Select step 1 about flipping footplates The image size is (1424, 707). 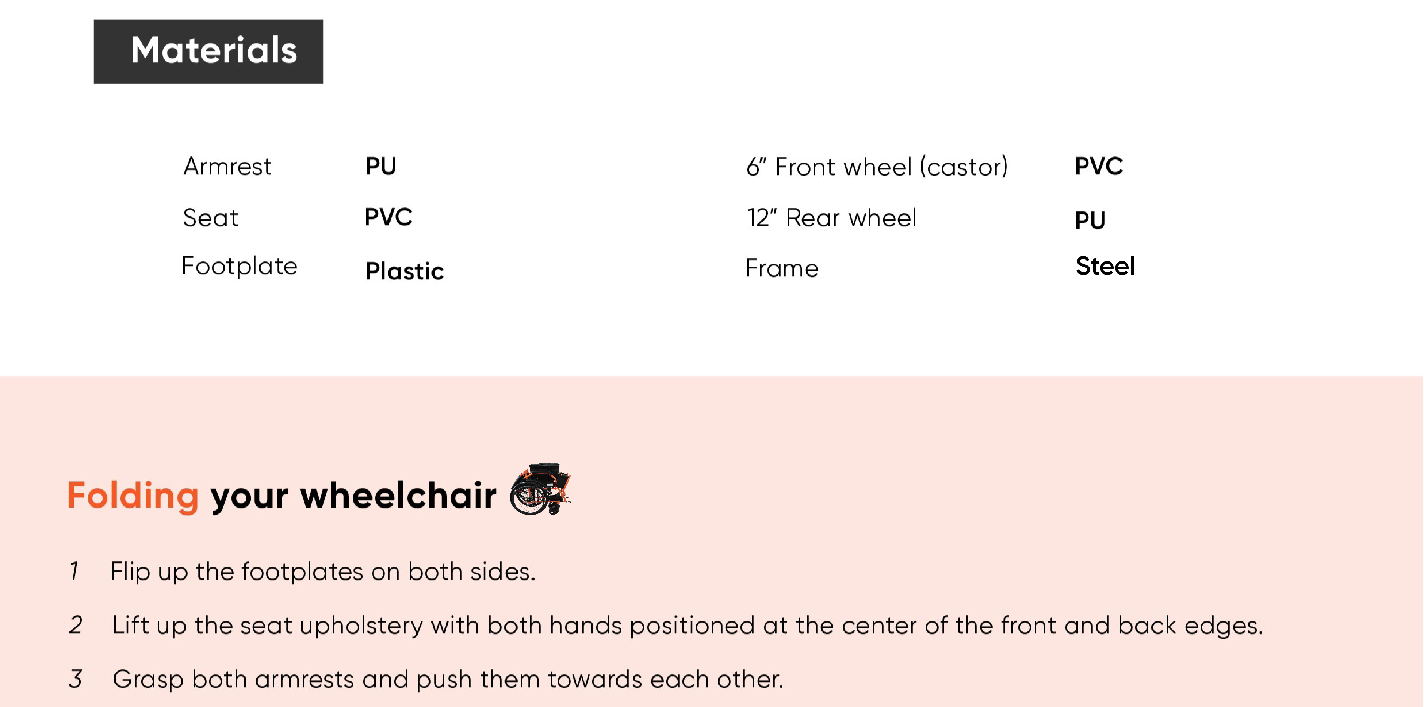[x=323, y=572]
